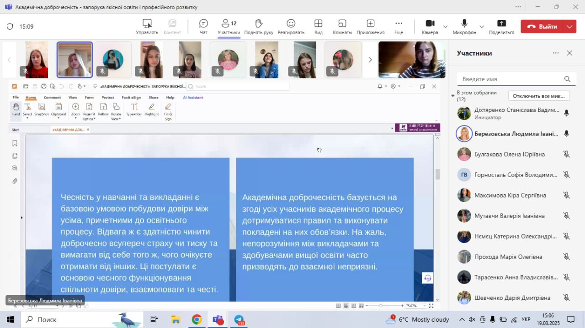This screenshot has width=585, height=328.
Task: Open the Manage presentation control
Action: tap(147, 26)
